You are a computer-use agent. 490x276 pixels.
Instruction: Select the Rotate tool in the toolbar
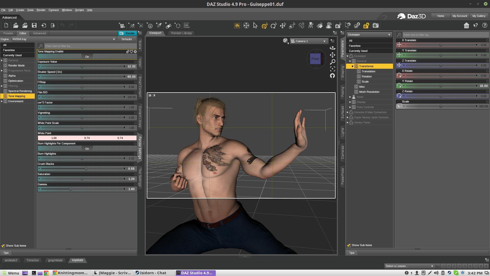274,25
